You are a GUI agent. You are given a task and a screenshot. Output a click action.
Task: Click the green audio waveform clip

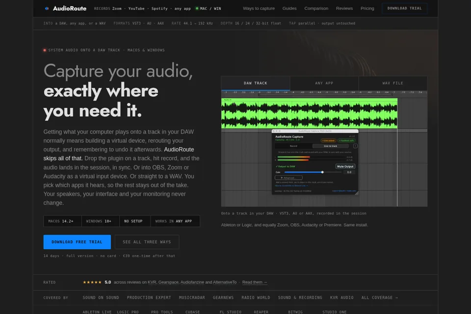click(x=310, y=114)
